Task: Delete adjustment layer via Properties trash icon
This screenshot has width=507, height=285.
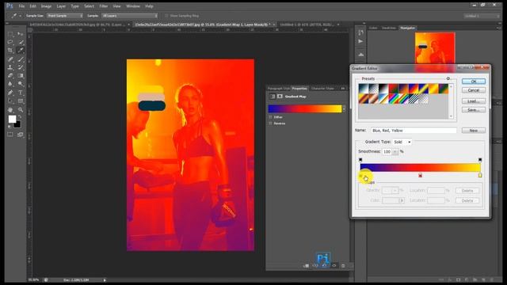Action: pos(343,266)
